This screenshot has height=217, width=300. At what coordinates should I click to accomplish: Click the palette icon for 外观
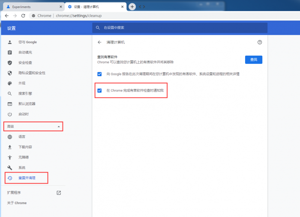[x=10, y=83]
